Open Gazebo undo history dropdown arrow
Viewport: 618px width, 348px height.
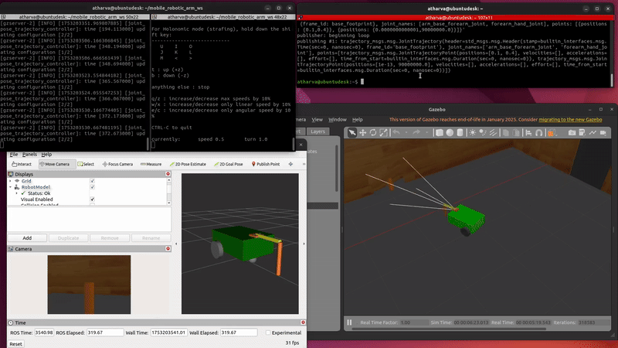[x=406, y=132]
